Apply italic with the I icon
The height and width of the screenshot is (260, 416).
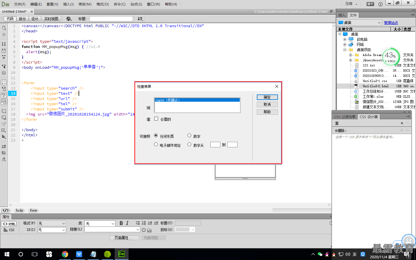click(127, 223)
